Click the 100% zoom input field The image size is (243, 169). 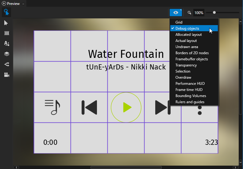click(199, 13)
